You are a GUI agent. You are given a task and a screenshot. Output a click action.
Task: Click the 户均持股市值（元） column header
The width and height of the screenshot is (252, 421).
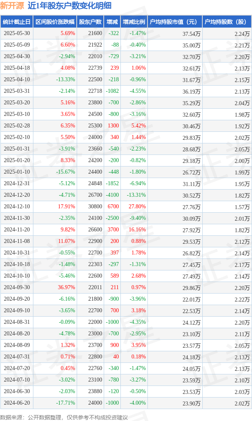(x=174, y=22)
